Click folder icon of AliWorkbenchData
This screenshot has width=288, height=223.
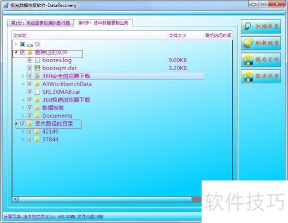pyautogui.click(x=37, y=84)
